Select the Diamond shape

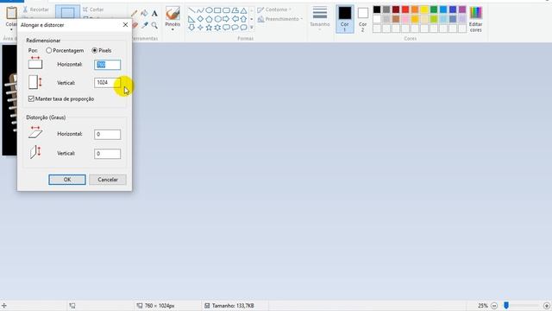coord(200,19)
